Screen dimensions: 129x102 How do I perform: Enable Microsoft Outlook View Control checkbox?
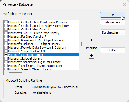(x=6, y=29)
